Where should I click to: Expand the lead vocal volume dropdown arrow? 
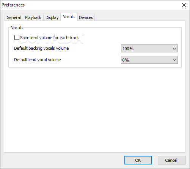tap(174, 60)
